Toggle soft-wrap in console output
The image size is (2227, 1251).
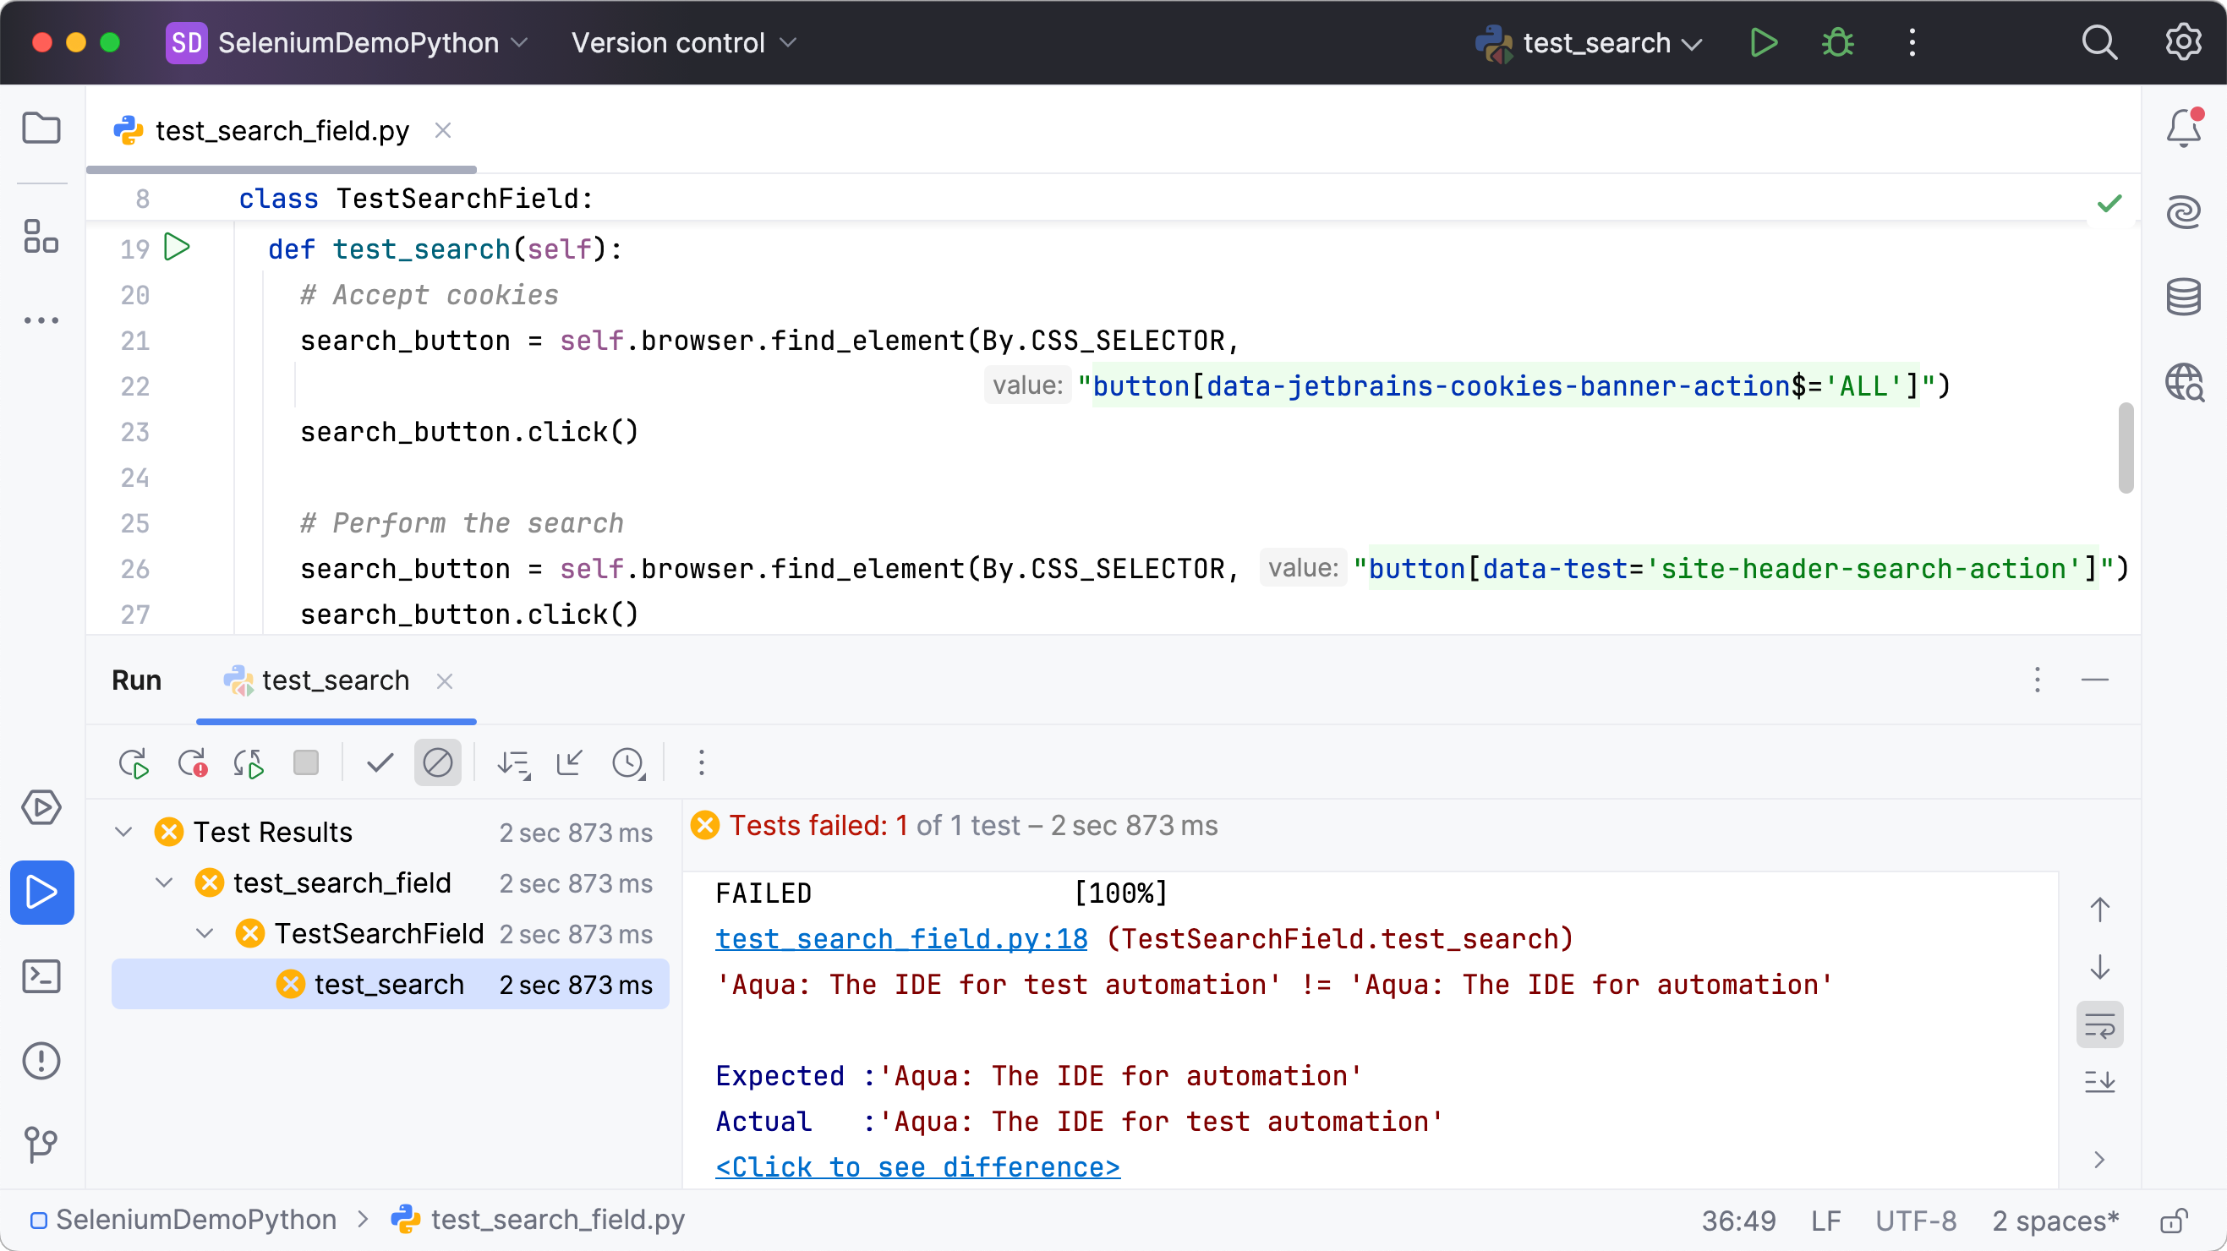tap(2099, 1025)
